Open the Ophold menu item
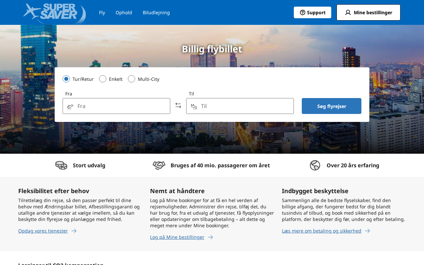 point(124,13)
